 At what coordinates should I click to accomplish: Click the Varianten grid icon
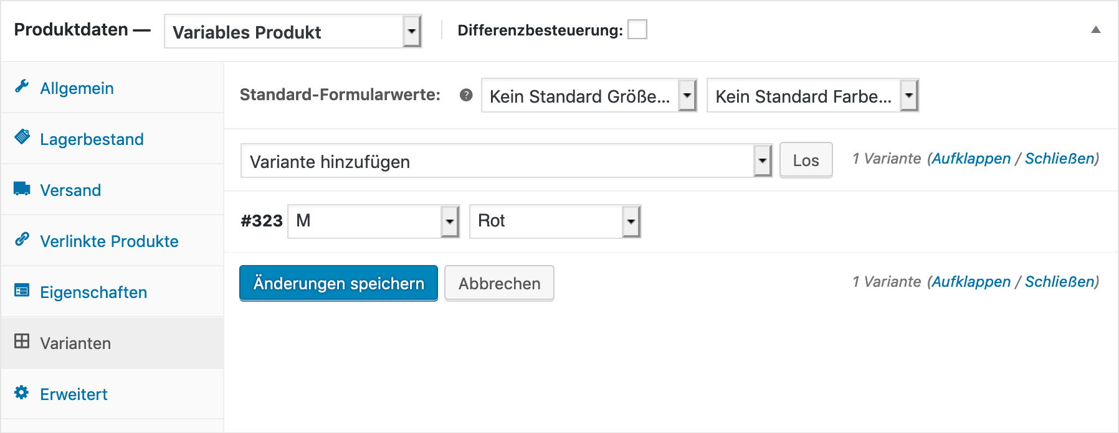tap(22, 341)
